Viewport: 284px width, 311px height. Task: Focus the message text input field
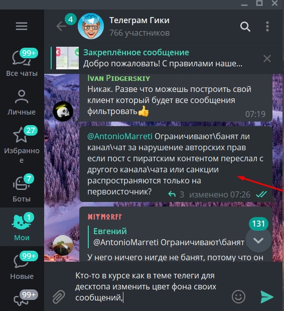[151, 286]
